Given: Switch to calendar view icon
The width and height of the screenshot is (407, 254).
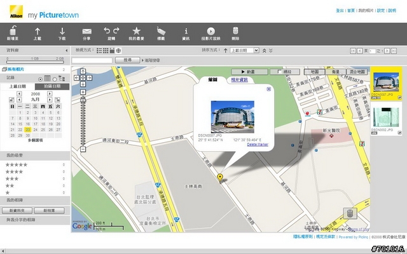Looking at the screenshot, I should coord(112,51).
